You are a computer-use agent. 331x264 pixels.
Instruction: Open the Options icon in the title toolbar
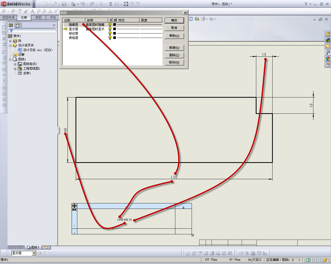pos(117,4)
